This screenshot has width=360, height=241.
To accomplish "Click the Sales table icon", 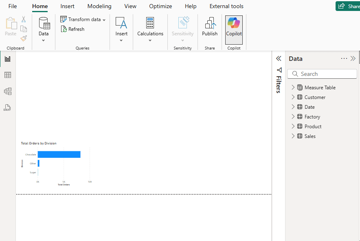I will (x=300, y=136).
